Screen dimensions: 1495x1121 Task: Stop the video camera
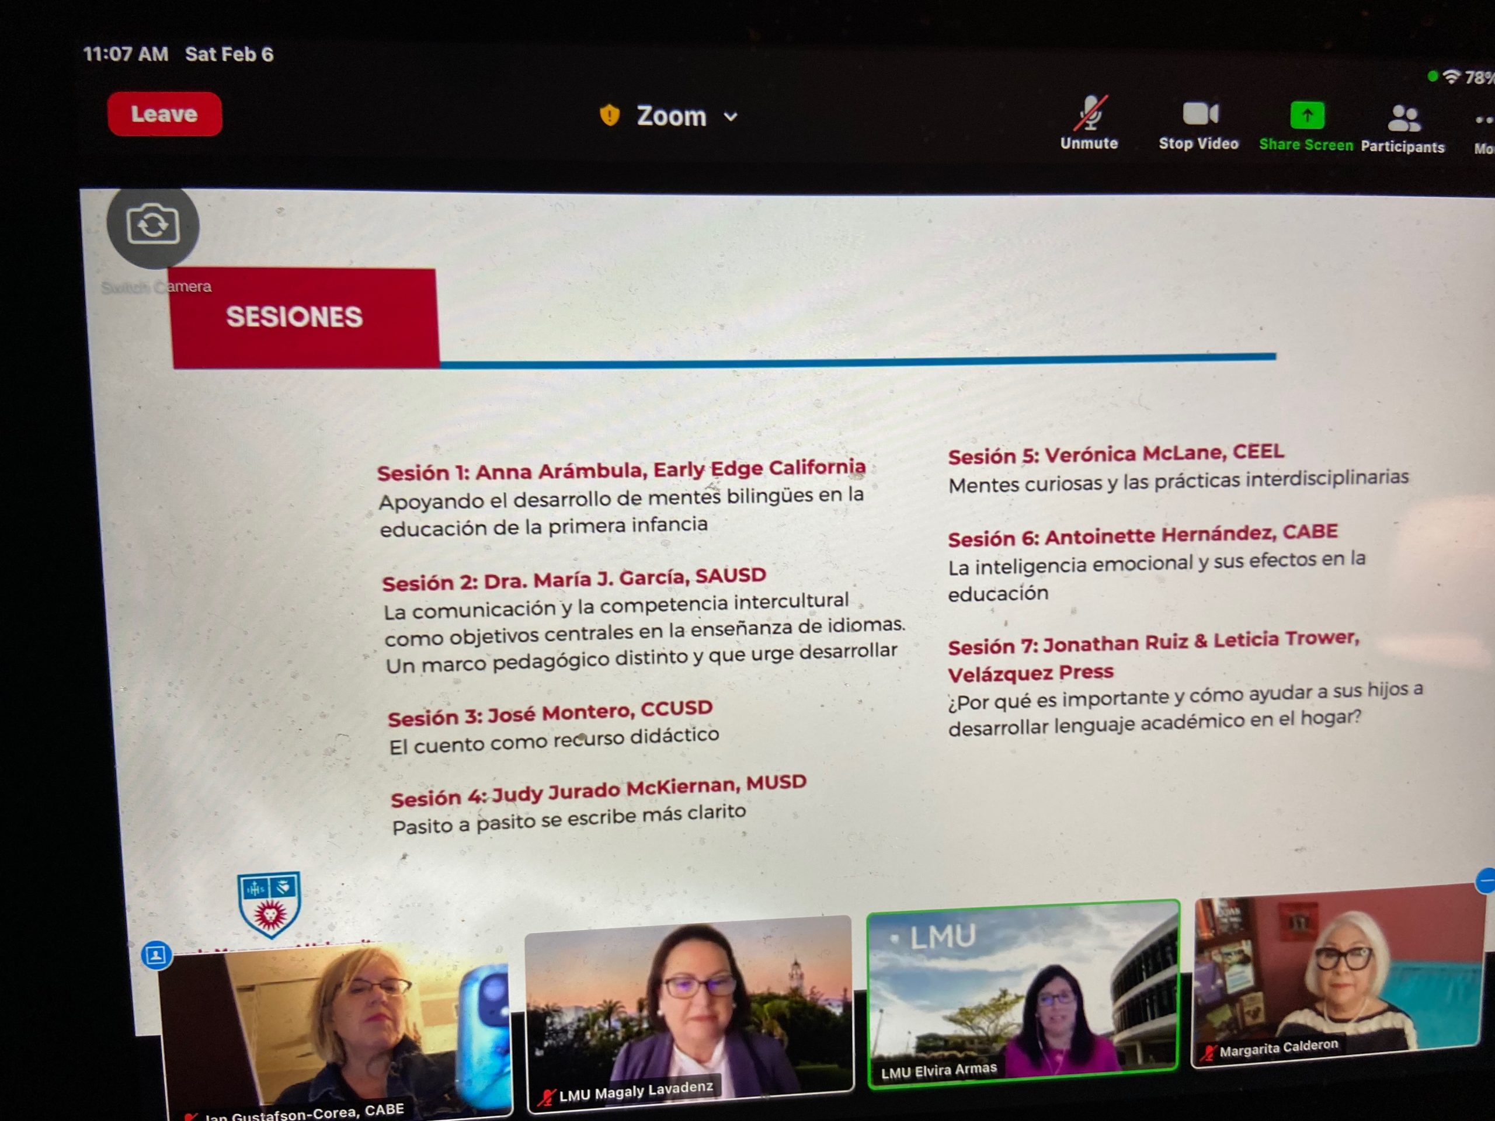pyautogui.click(x=1199, y=125)
